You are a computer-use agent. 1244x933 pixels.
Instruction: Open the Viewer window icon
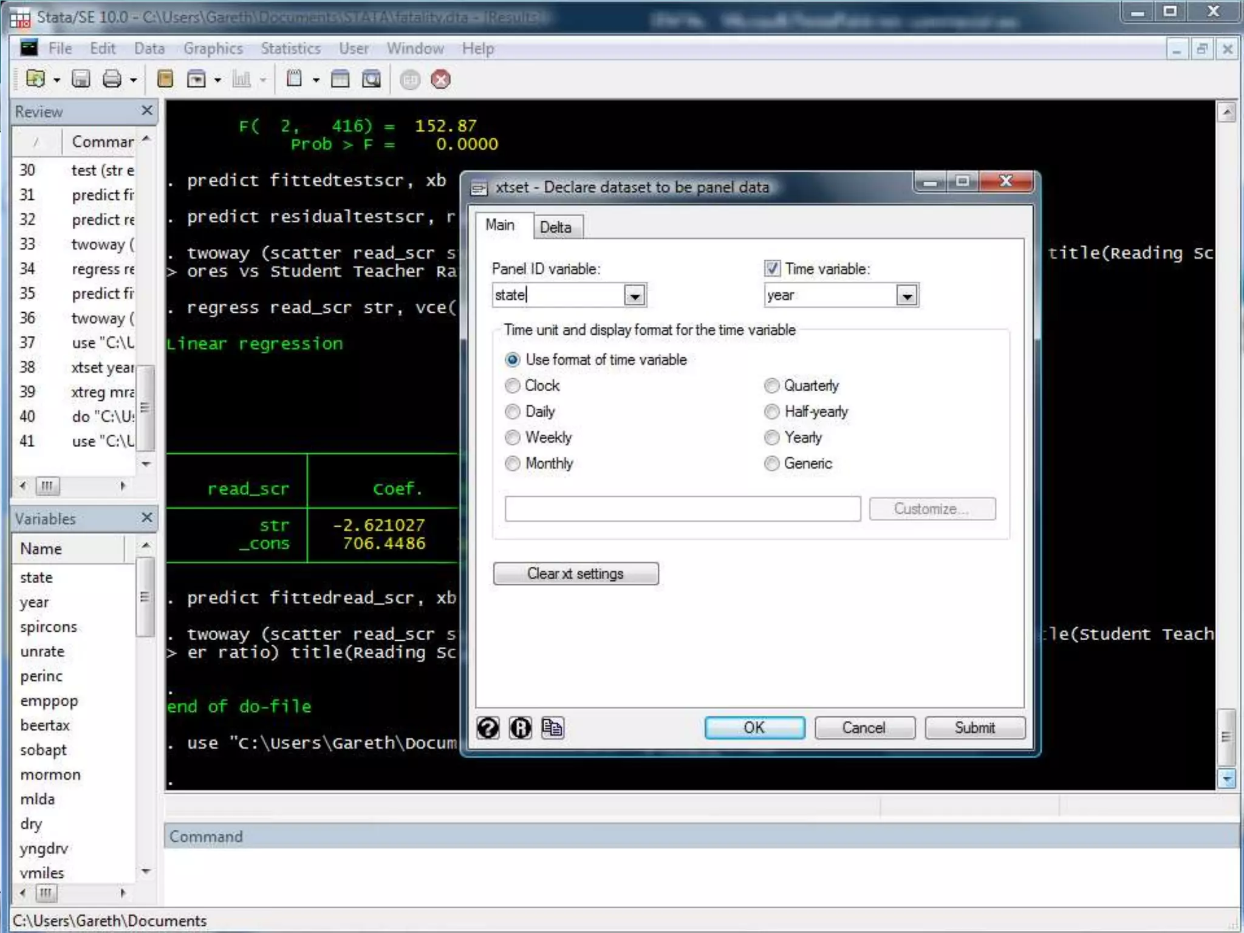pyautogui.click(x=196, y=79)
